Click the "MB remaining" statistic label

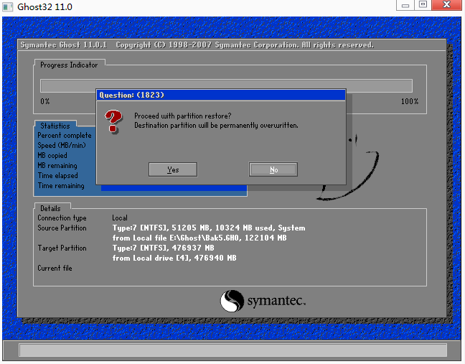(57, 166)
